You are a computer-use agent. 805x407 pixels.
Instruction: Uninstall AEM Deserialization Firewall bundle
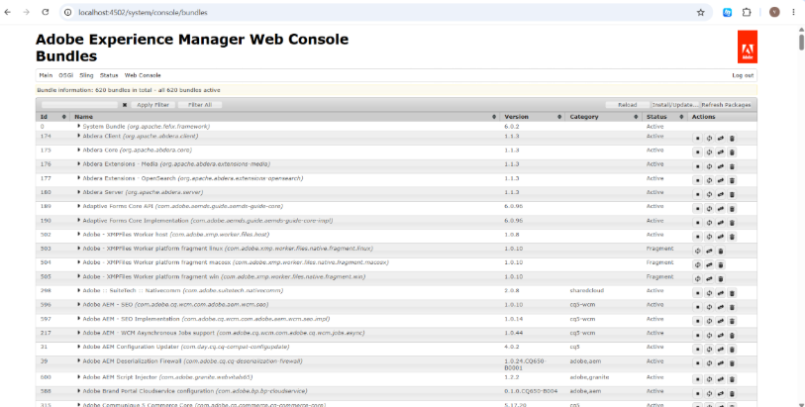pyautogui.click(x=732, y=363)
